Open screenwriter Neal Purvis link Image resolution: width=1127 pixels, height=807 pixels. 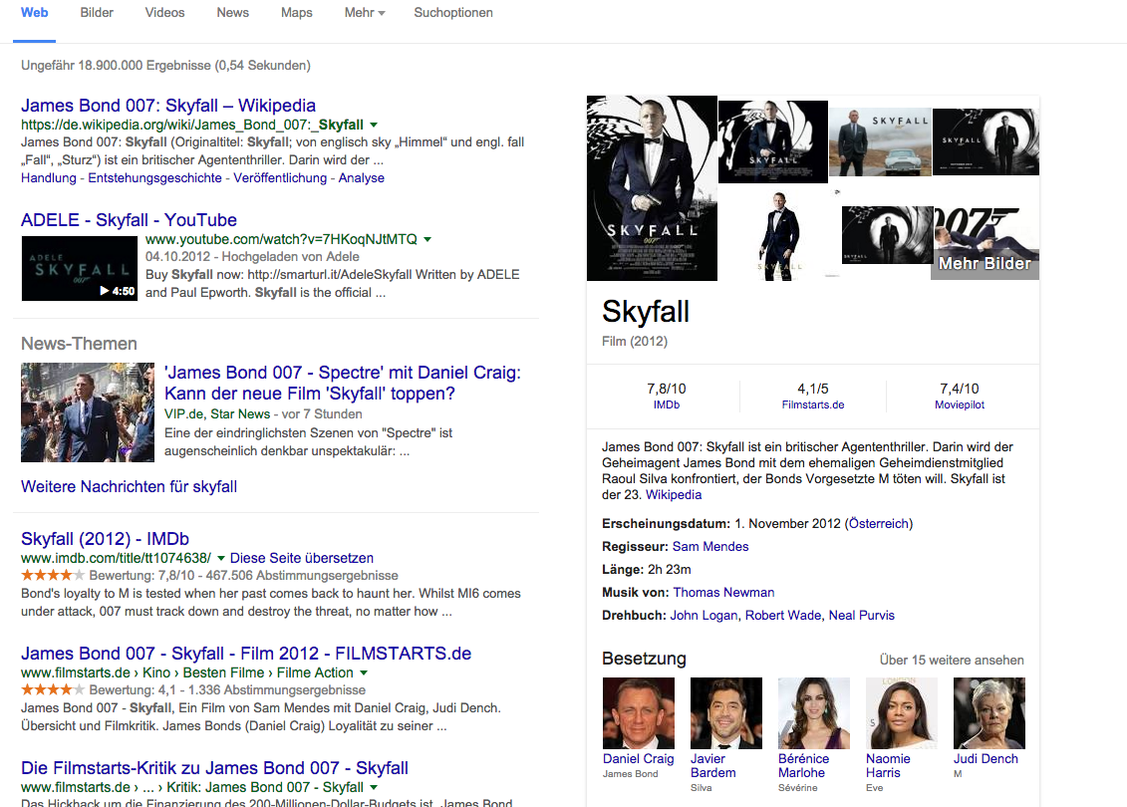click(x=862, y=616)
